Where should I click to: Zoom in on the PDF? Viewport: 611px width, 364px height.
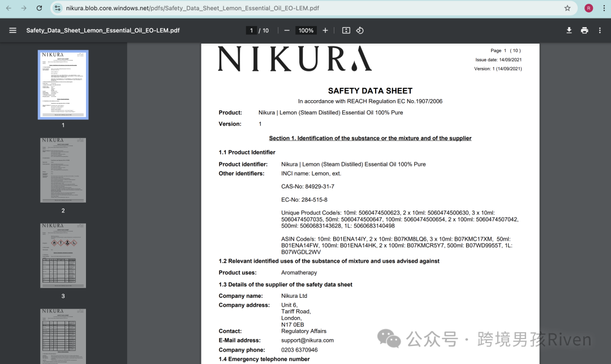(325, 31)
